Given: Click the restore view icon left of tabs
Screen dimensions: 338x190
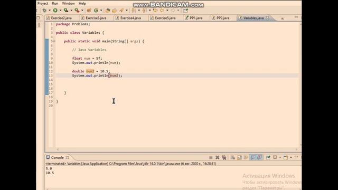Looking at the screenshot, I should pos(38,17).
